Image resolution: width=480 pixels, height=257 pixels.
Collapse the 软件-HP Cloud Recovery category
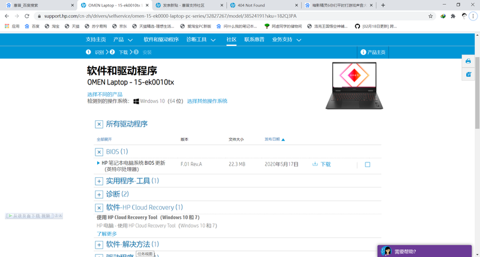99,208
